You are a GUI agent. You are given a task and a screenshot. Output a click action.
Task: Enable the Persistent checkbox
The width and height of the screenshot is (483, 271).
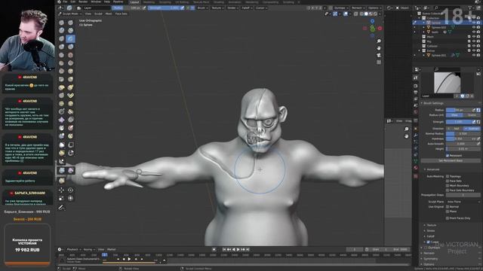(448, 156)
